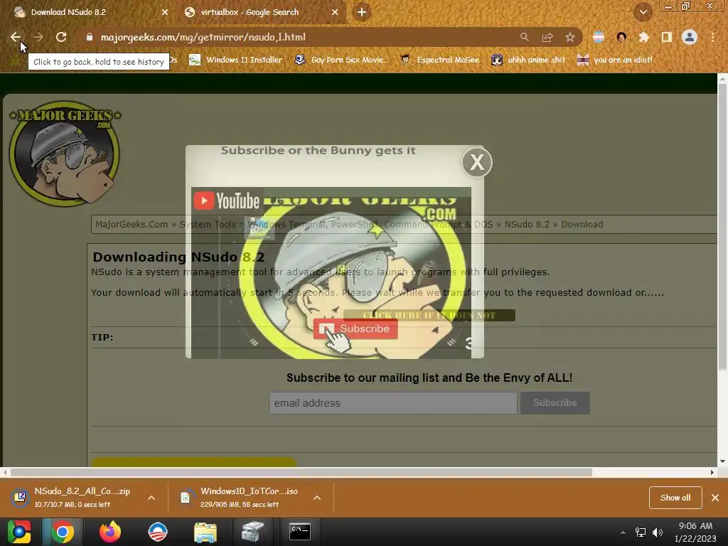
Task: Click the address bar lock icon
Action: 89,37
